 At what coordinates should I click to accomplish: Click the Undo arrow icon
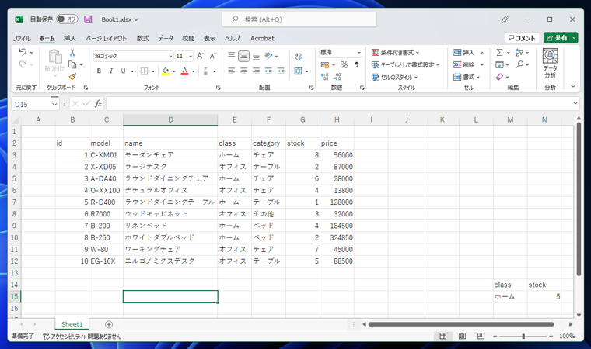[23, 52]
